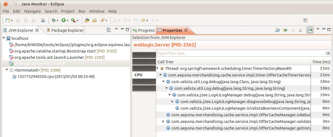Viewport: 333px width, 137px height.
Task: Click the Call Tree column header
Action: click(x=234, y=62)
